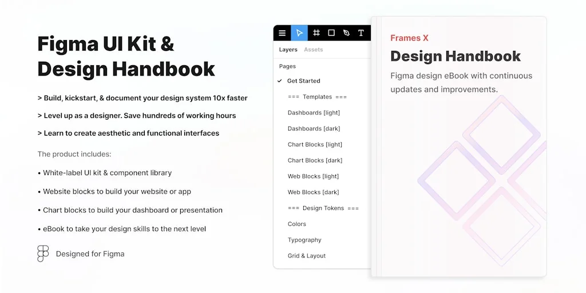This screenshot has height=293, width=586.
Task: Select the Templates separator page
Action: pyautogui.click(x=317, y=97)
